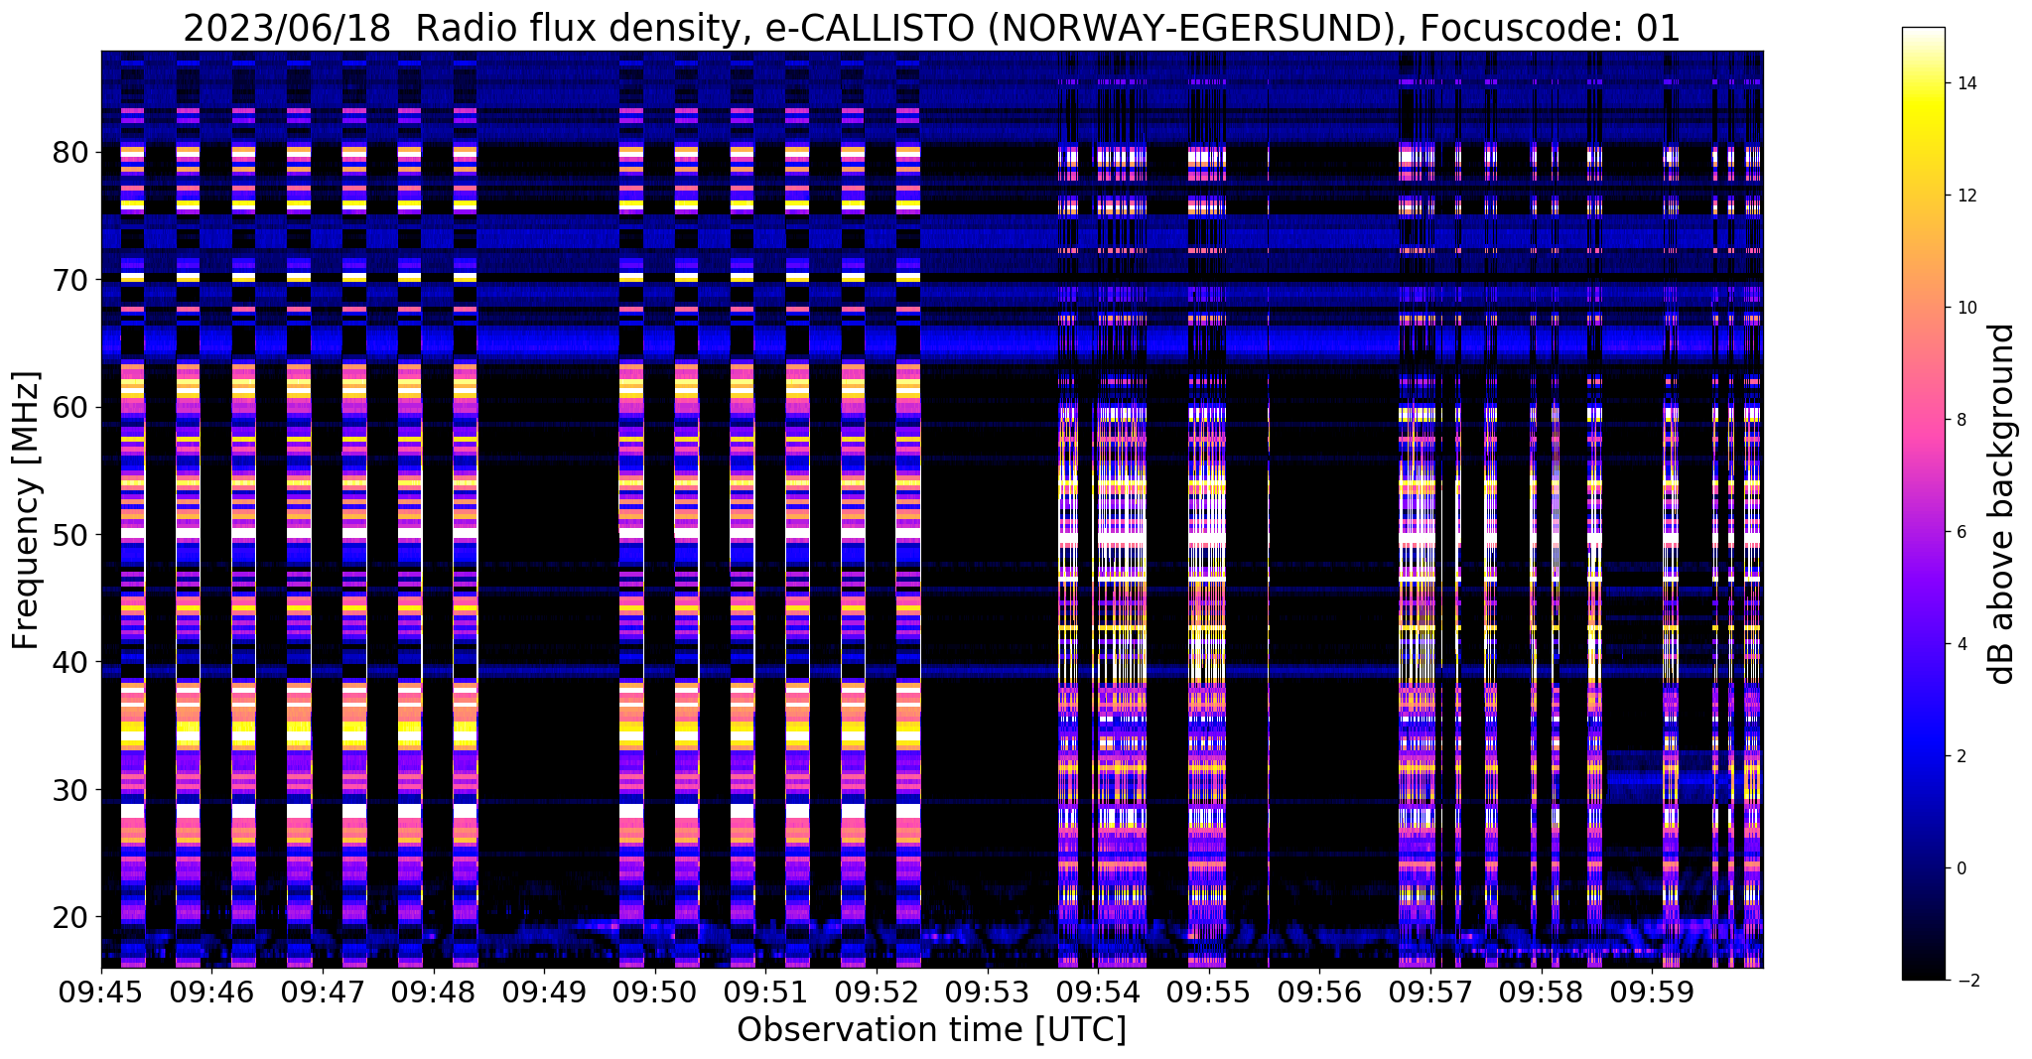Click the 09:49 time tick label
2032x1059 pixels.
click(x=545, y=993)
